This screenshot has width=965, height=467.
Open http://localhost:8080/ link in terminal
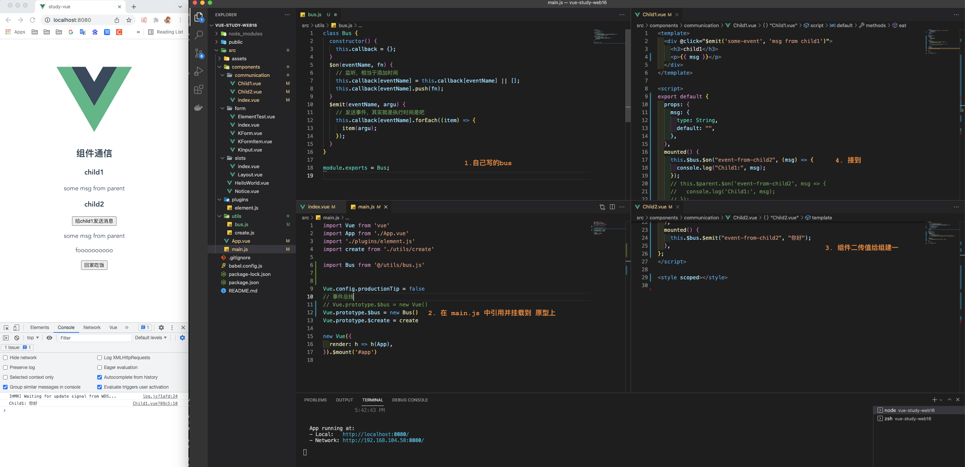375,434
